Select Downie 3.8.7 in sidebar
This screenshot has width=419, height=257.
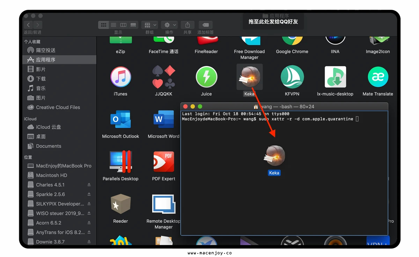pos(60,242)
